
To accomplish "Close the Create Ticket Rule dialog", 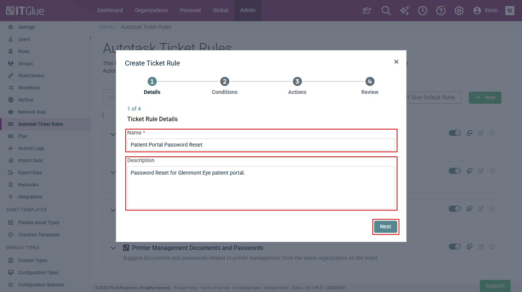I will click(x=396, y=62).
